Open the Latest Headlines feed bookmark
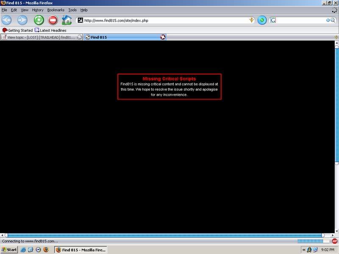 50,30
